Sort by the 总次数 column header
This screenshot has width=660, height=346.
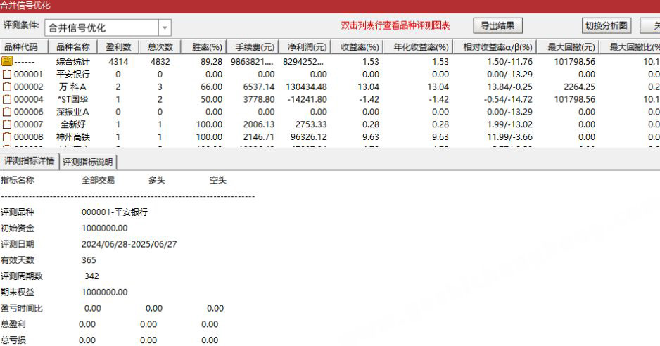click(x=160, y=47)
